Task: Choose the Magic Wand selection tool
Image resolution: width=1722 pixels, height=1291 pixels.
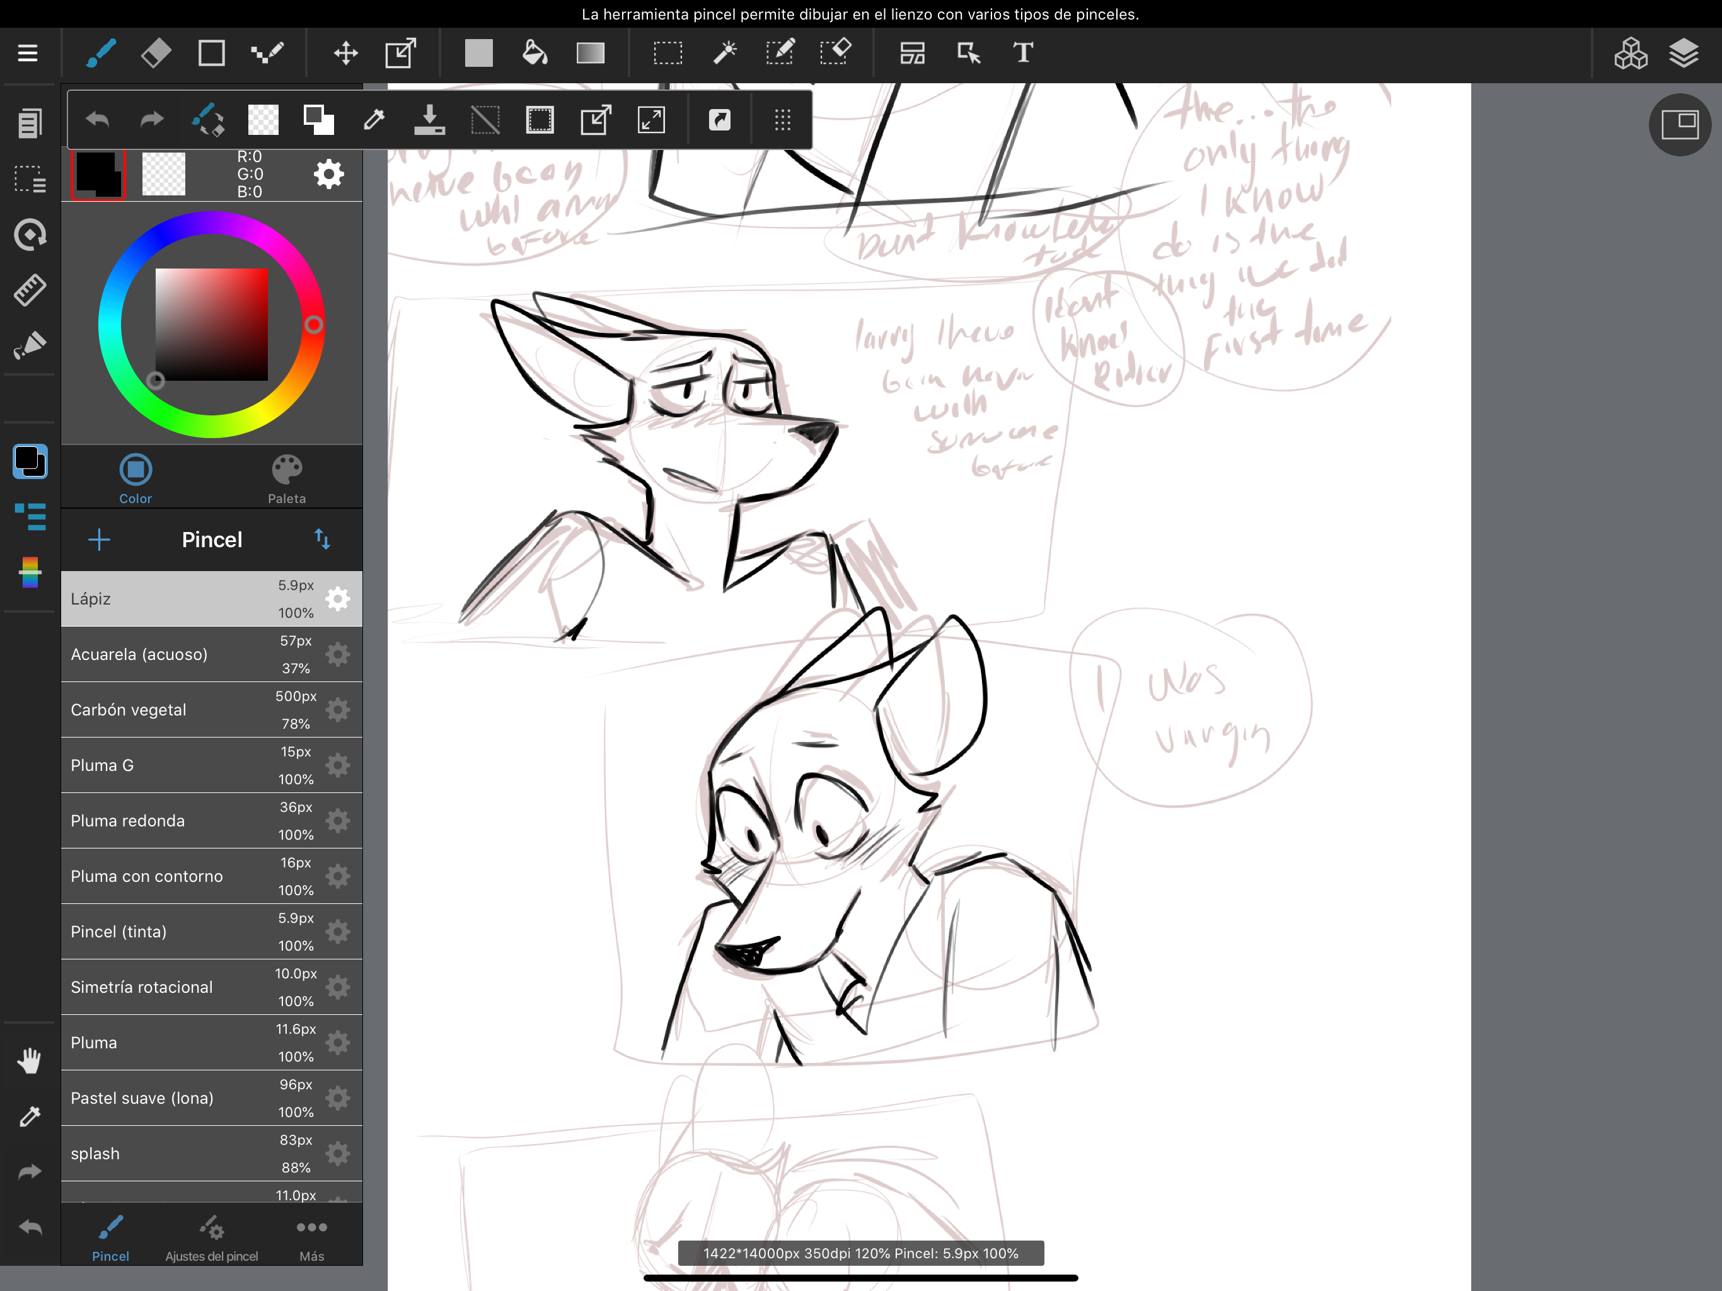Action: pos(724,53)
